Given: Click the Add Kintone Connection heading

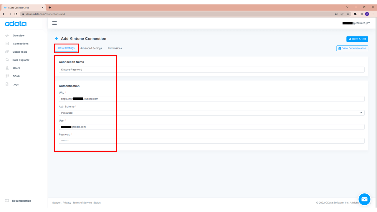Looking at the screenshot, I should 84,39.
